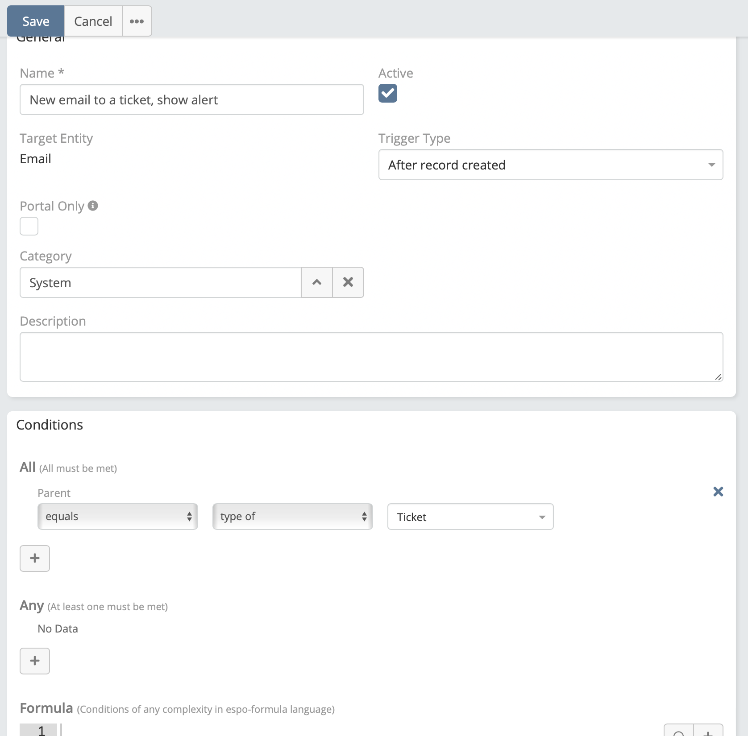Cancel editing the workflow
This screenshot has height=736, width=748.
click(93, 21)
